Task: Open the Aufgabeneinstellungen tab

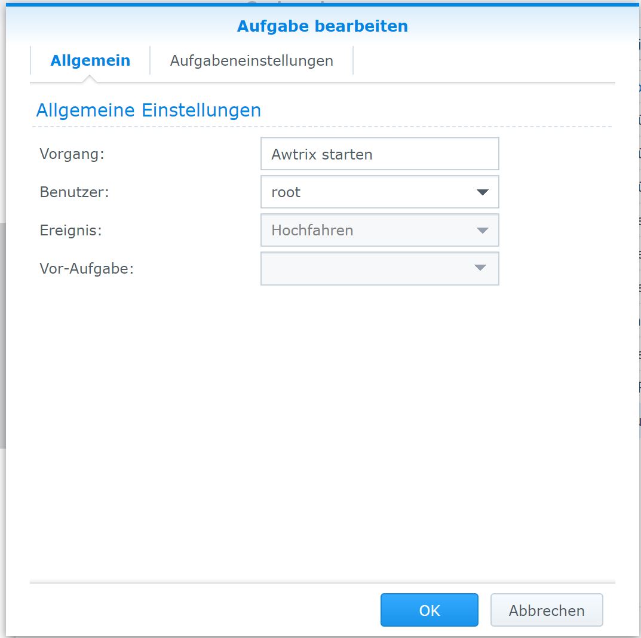Action: pyautogui.click(x=252, y=60)
